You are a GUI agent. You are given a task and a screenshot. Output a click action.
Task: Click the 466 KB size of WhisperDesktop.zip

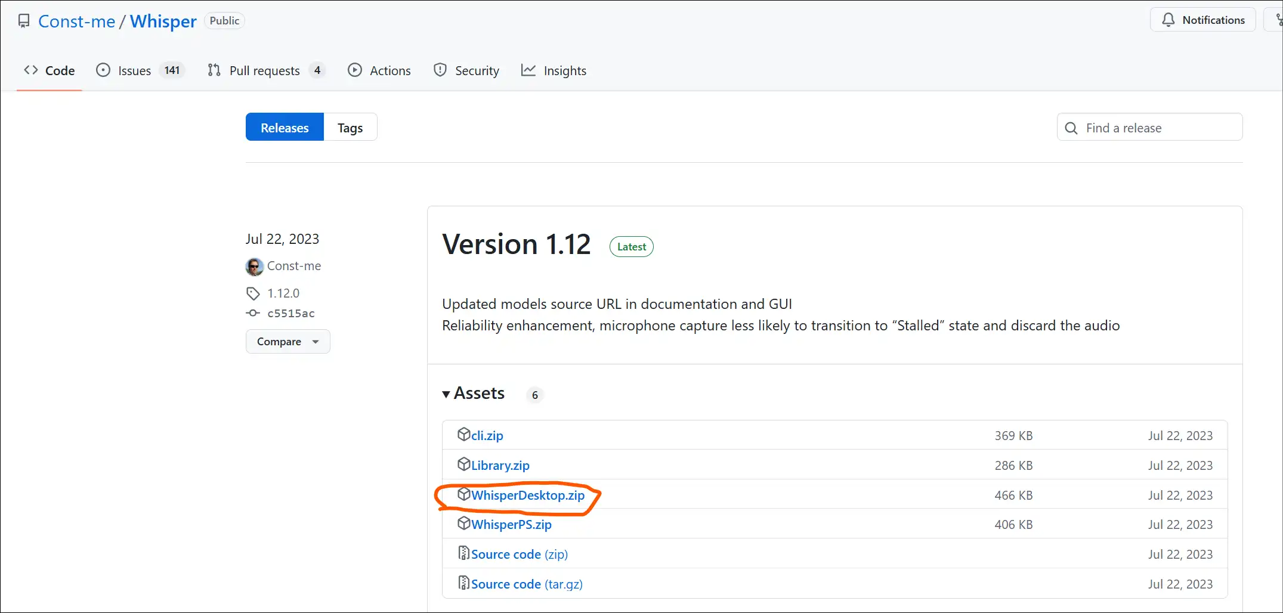pyautogui.click(x=1013, y=496)
